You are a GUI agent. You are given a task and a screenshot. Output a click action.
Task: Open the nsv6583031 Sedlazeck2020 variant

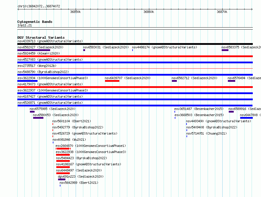click(106, 47)
